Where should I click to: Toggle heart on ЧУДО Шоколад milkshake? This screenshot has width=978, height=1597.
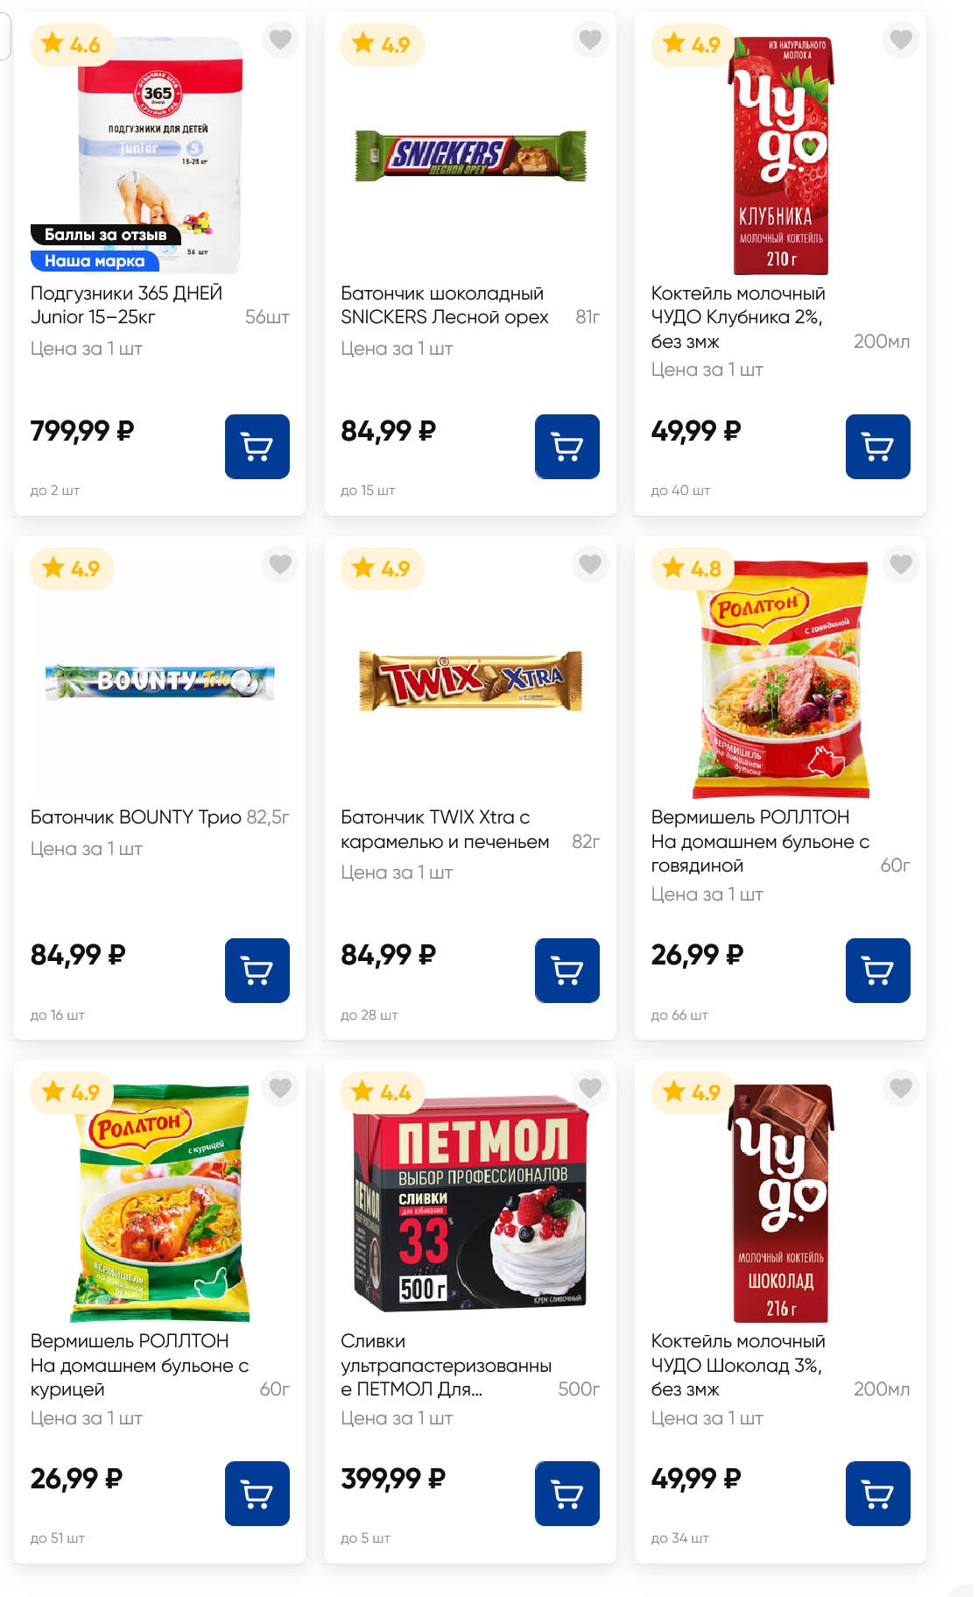(x=901, y=1088)
